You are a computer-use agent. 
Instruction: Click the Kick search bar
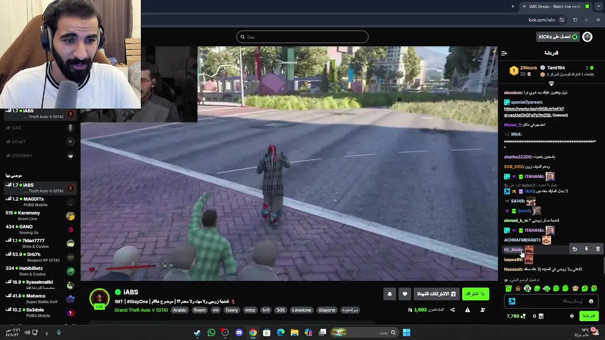point(302,37)
